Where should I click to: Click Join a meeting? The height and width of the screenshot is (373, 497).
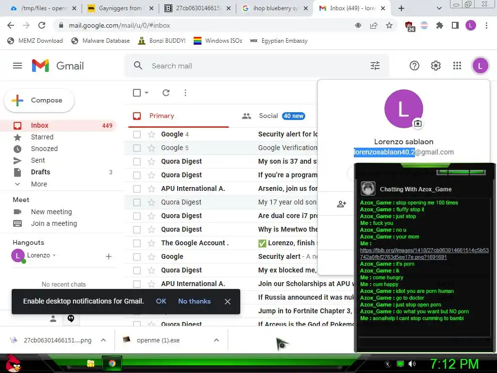[54, 223]
